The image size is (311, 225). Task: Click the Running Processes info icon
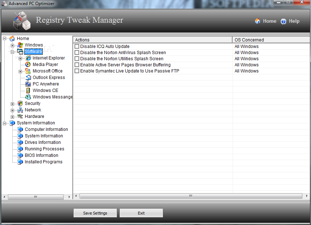(x=20, y=149)
